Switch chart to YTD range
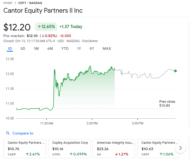 pyautogui.click(x=65, y=48)
